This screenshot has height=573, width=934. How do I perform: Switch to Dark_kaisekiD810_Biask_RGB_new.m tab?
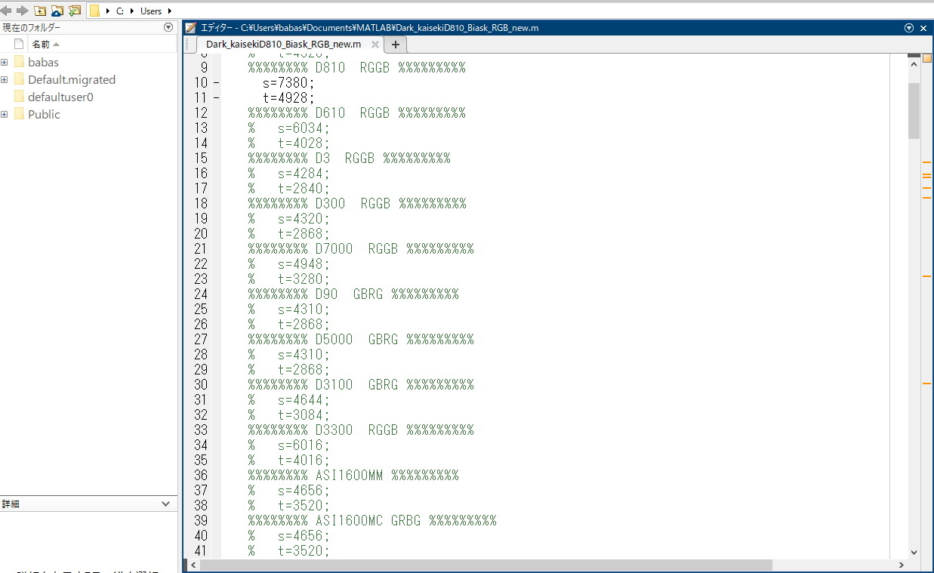tap(283, 45)
